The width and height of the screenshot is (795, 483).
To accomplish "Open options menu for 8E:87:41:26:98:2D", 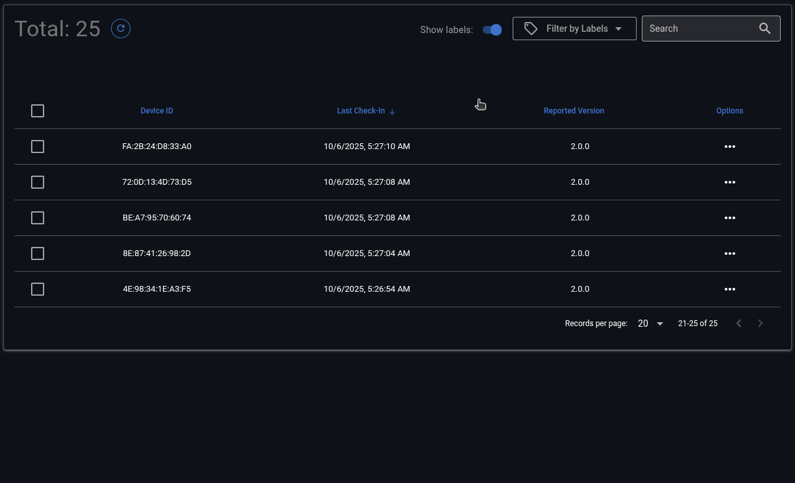I will point(729,253).
